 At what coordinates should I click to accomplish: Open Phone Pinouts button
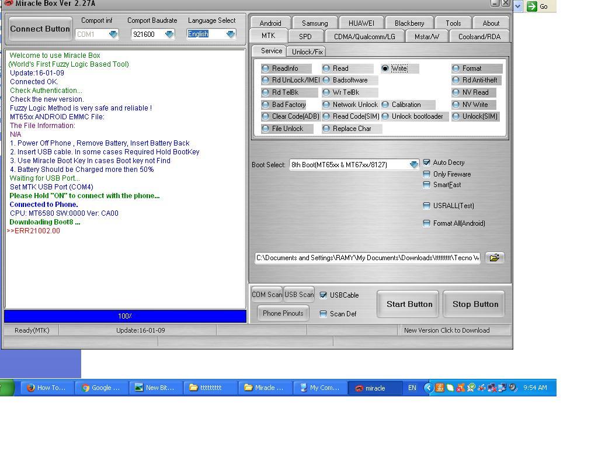(283, 313)
